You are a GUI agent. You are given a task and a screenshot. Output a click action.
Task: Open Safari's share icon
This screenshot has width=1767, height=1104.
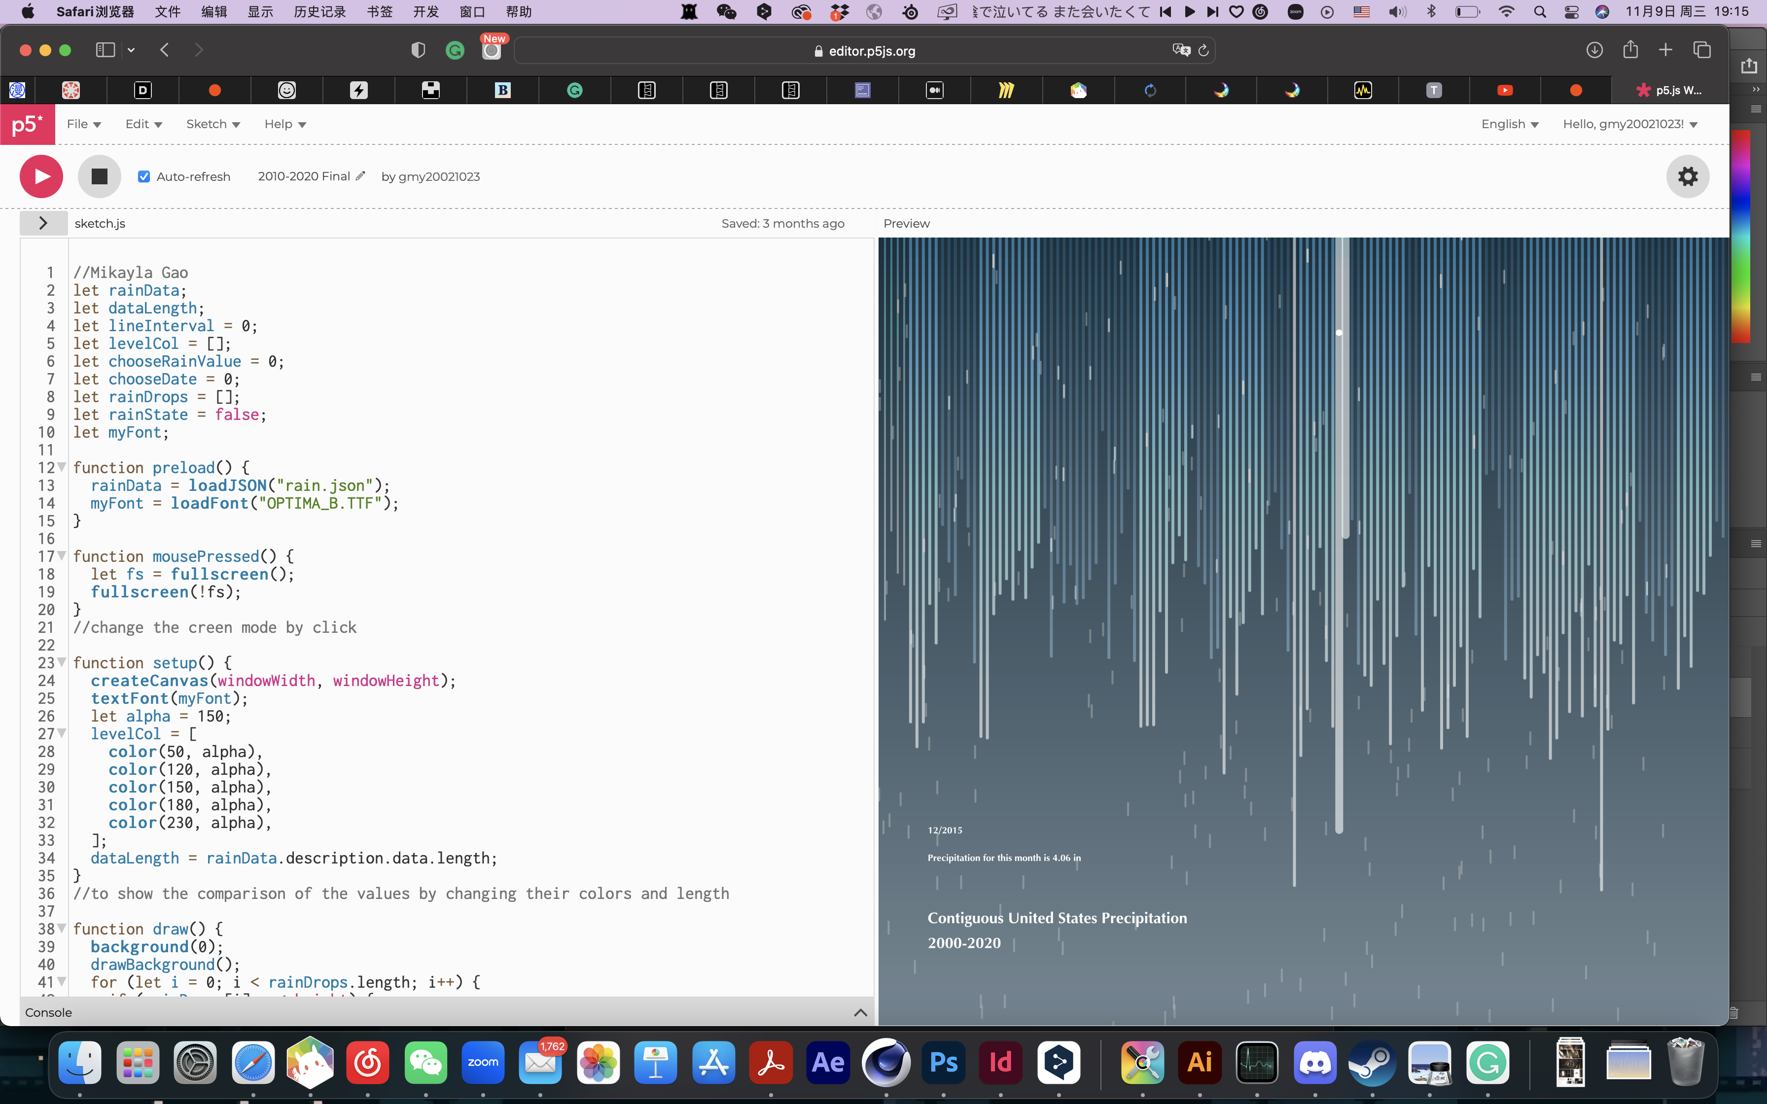[x=1630, y=50]
